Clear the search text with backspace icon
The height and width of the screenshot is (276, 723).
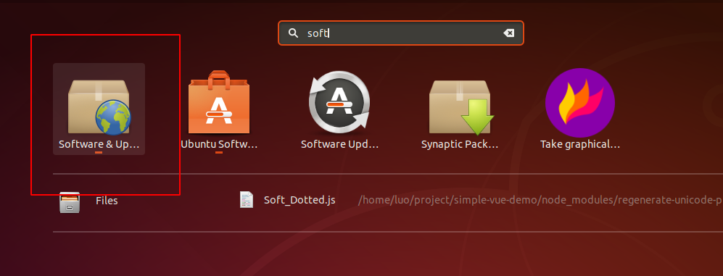coord(508,33)
